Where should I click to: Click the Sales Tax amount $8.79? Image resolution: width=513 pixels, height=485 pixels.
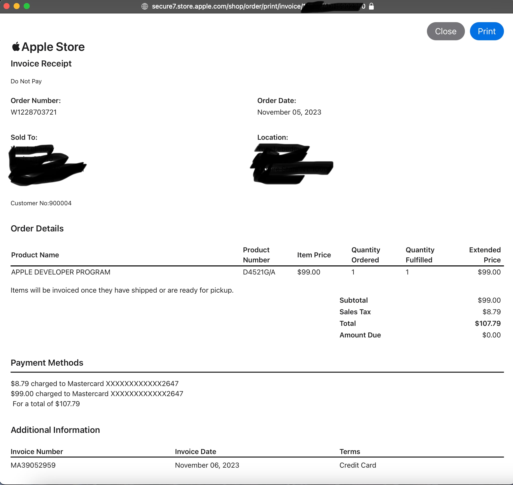[492, 312]
